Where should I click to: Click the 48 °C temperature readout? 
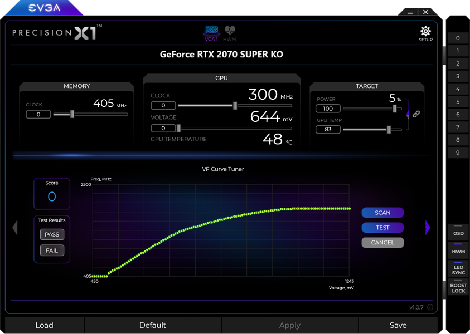point(277,139)
